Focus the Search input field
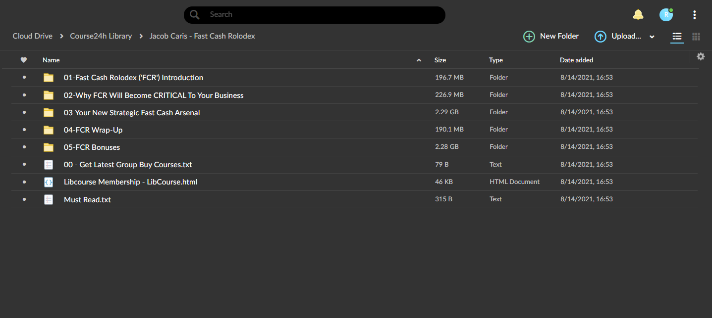 322,15
